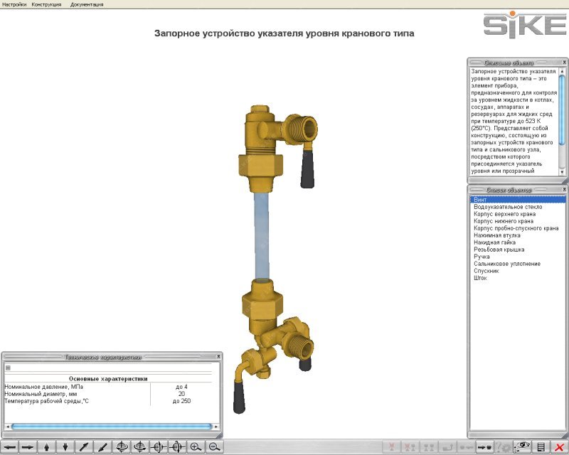Click the two grey parts icon
The height and width of the screenshot is (455, 569).
[429, 447]
